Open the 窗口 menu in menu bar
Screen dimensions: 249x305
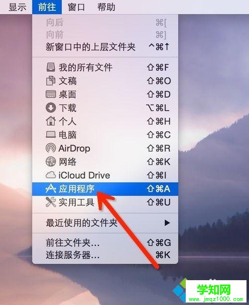pyautogui.click(x=76, y=7)
